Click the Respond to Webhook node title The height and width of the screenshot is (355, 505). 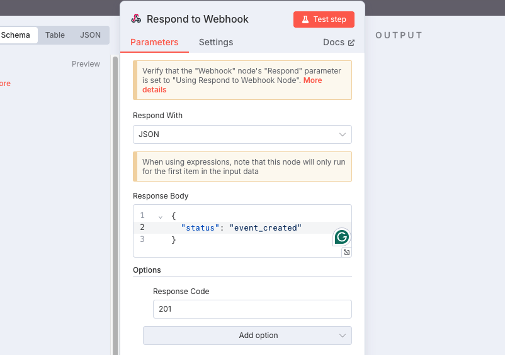click(x=198, y=19)
